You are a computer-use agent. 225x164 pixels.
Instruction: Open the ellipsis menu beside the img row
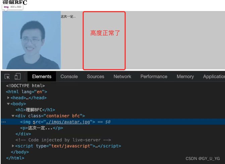click(3, 122)
